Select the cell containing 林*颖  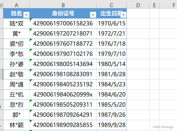pyautogui.click(x=17, y=125)
